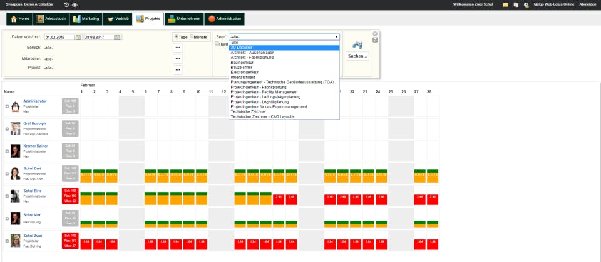The image size is (601, 262).
Task: Choose Bauingenieur from the list
Action: [x=284, y=62]
